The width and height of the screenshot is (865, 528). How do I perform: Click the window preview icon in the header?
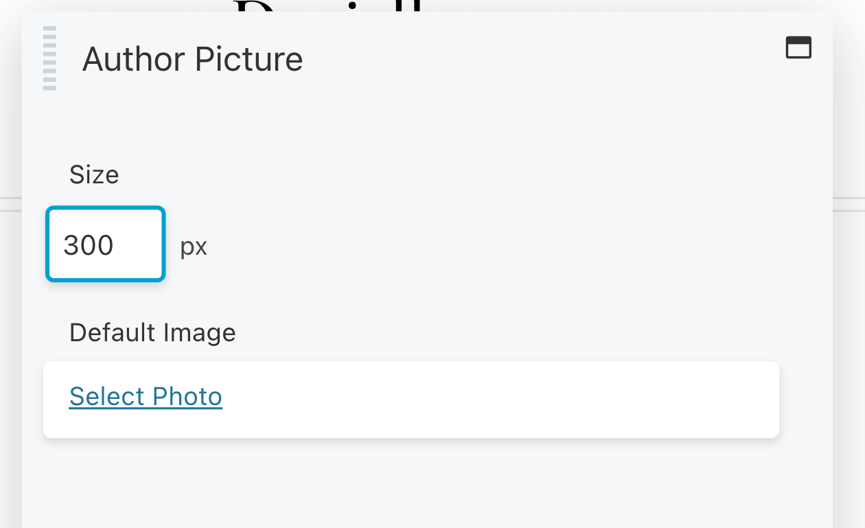tap(798, 47)
